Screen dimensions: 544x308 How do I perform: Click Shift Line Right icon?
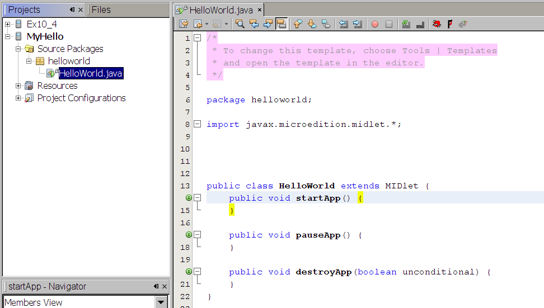click(357, 24)
